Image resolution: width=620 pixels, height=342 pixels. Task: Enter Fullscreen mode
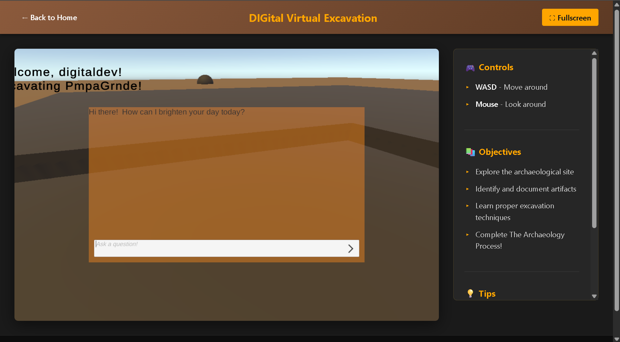[x=570, y=17]
